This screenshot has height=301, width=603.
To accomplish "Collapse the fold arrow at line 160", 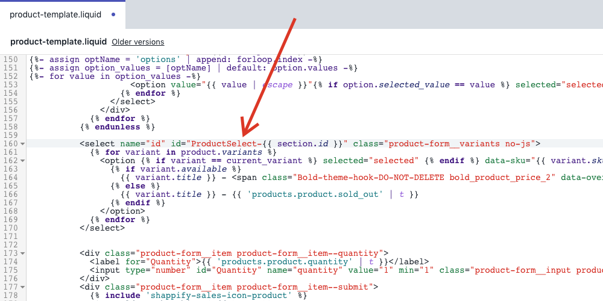I will pyautogui.click(x=23, y=144).
